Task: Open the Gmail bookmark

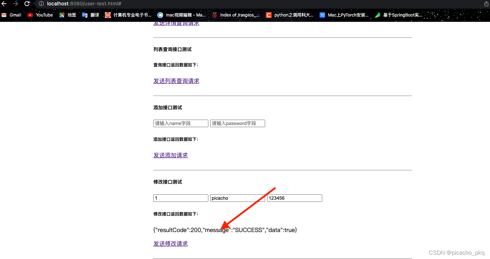Action: [x=11, y=15]
